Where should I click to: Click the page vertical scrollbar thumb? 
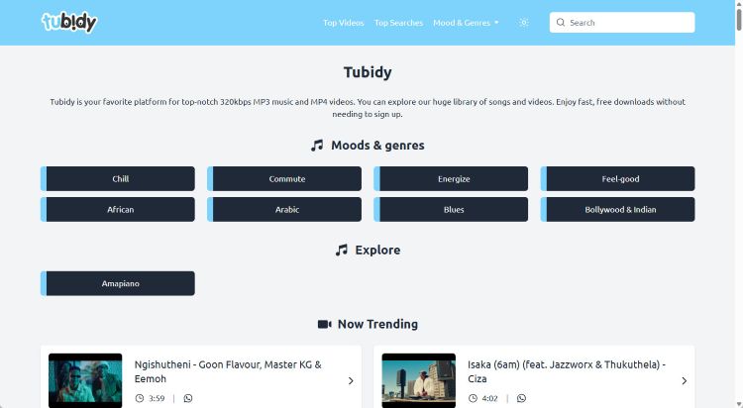739,19
